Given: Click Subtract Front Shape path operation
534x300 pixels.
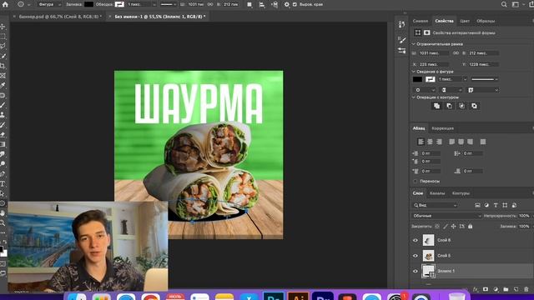Looking at the screenshot, I should pyautogui.click(x=449, y=106).
